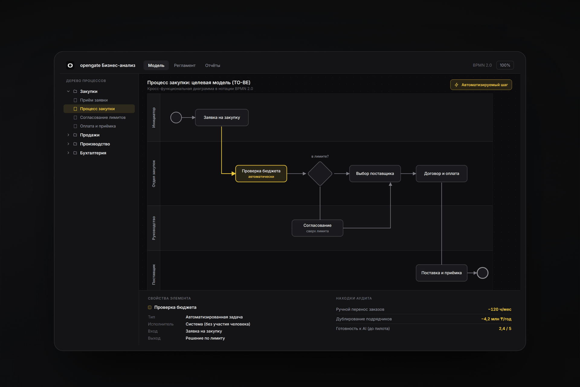Switch to the Регламент tab
This screenshot has height=387, width=580.
[x=185, y=65]
